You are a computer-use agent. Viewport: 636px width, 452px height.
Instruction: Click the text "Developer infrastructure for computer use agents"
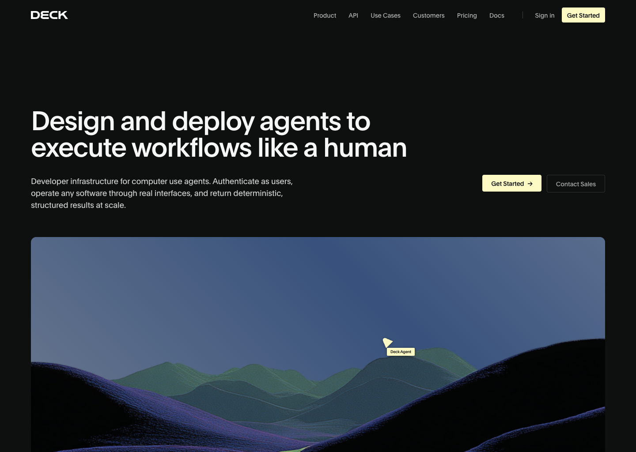point(121,181)
